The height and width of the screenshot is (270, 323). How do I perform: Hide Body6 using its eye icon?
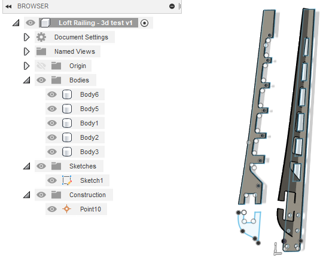[x=52, y=94]
